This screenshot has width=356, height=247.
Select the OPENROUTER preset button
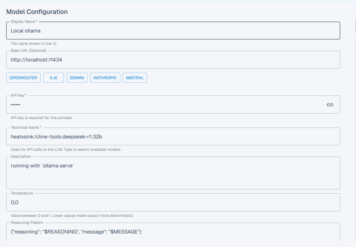click(24, 78)
